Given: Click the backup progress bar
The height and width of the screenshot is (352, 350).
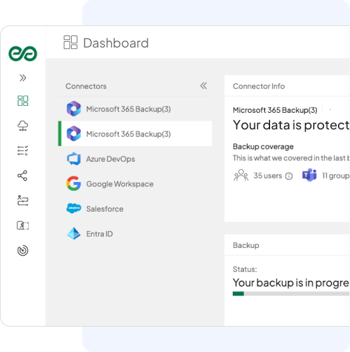Looking at the screenshot, I should 291,294.
